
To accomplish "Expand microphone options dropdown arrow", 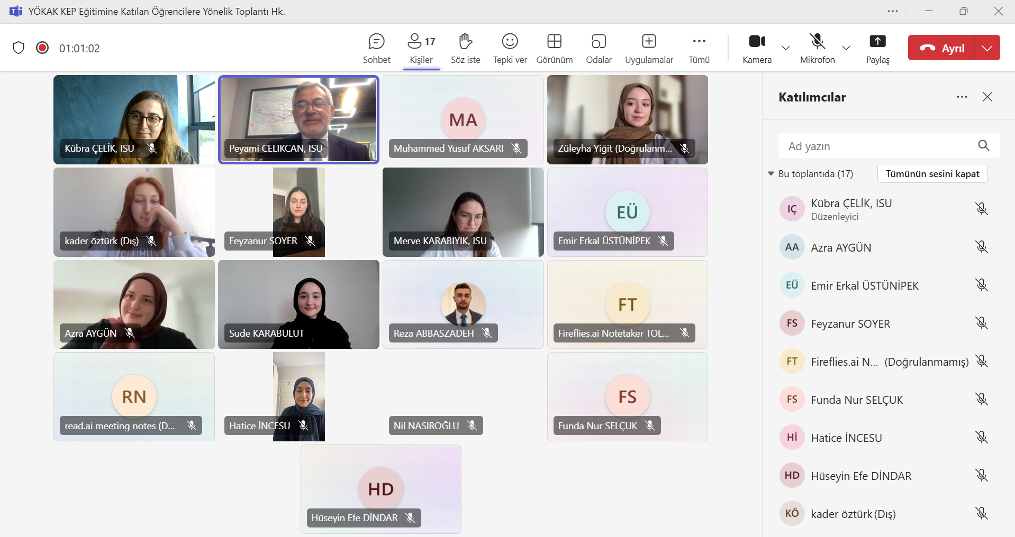I will [846, 48].
